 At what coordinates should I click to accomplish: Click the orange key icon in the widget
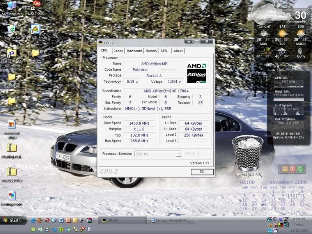(x=285, y=169)
